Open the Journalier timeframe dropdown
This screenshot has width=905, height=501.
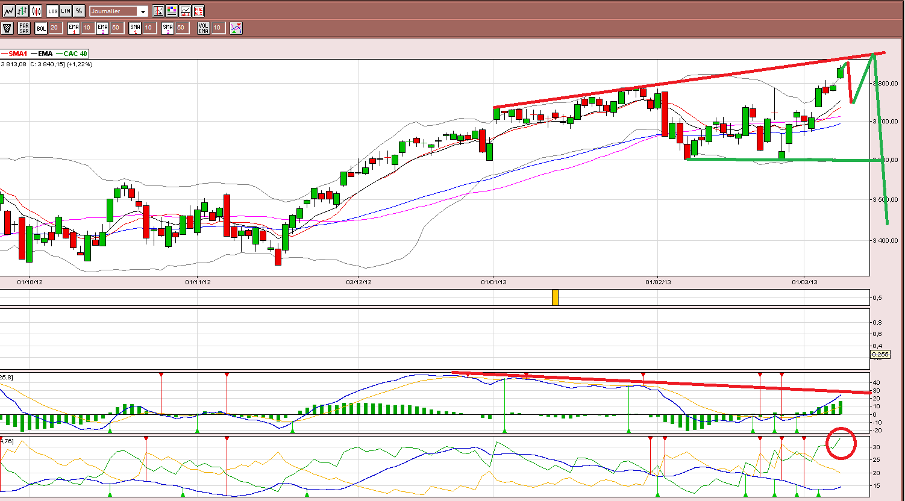(x=118, y=11)
